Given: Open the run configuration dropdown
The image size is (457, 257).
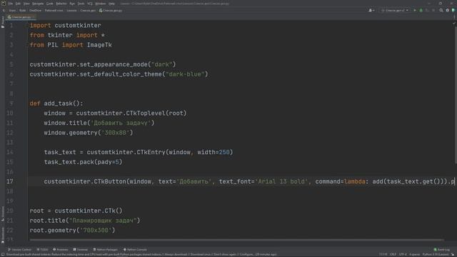Looking at the screenshot, I should click(395, 10).
